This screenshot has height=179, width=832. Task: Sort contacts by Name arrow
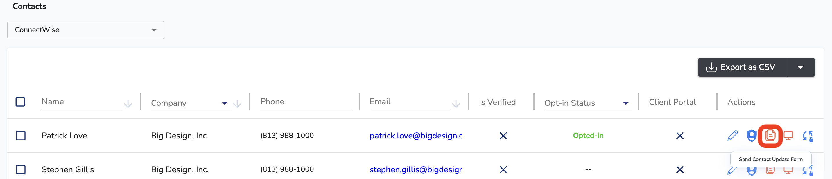[x=128, y=104]
